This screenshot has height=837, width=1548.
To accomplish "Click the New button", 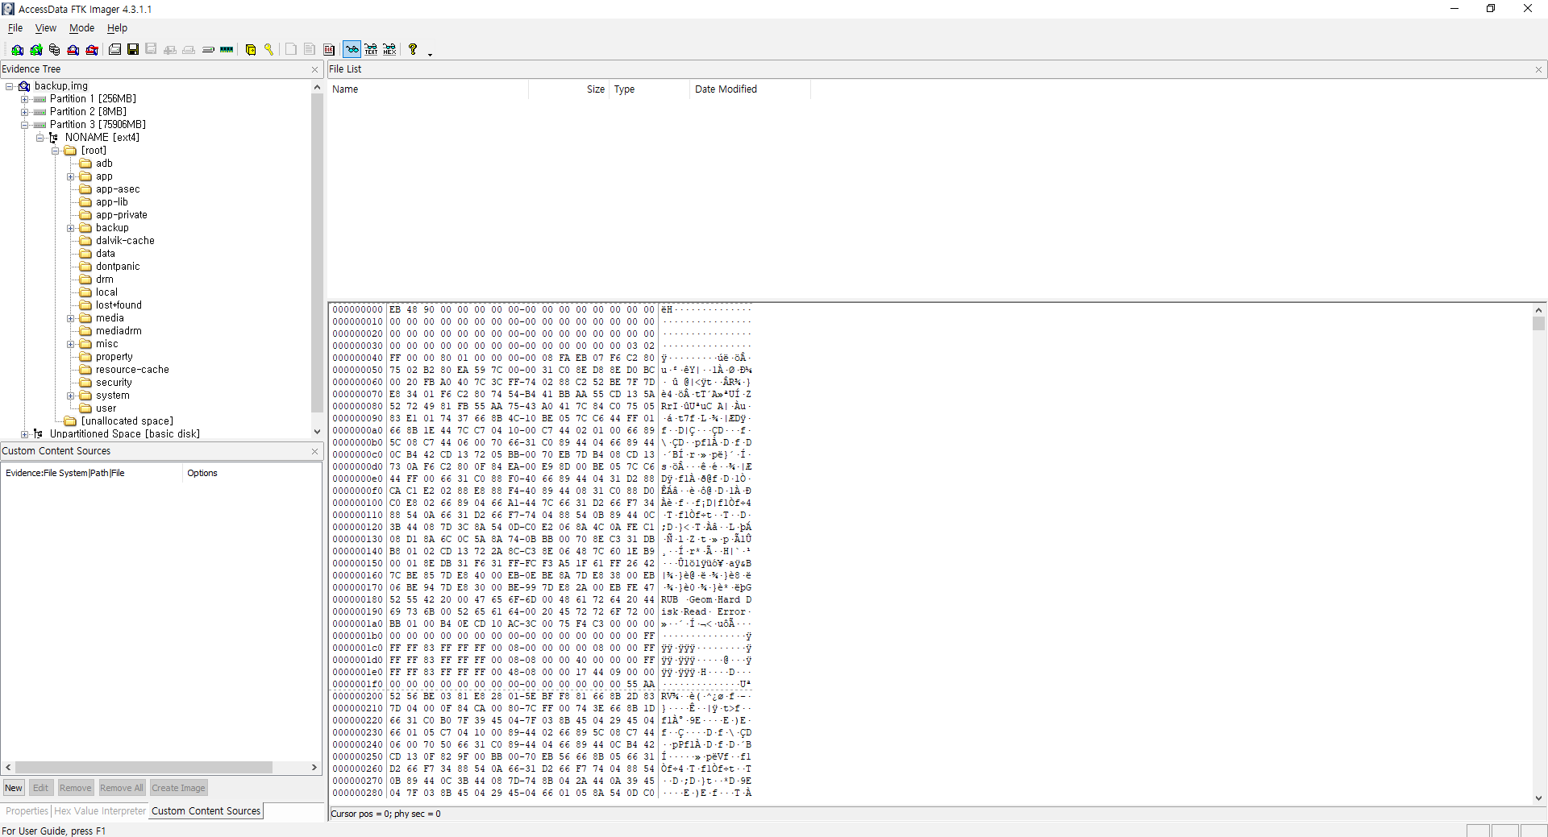I will (14, 788).
